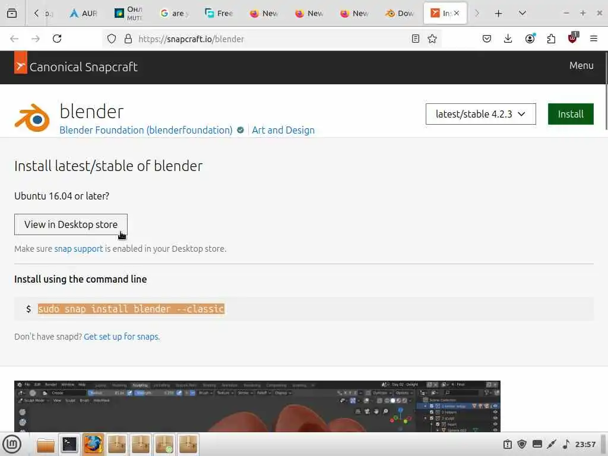Toggle reader view icon in address bar
The width and height of the screenshot is (608, 456).
(415, 39)
